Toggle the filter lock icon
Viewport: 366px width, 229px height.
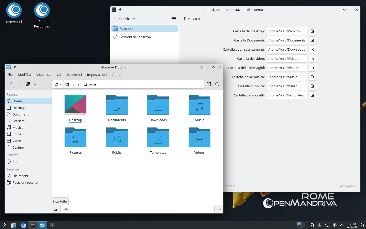coord(55,209)
